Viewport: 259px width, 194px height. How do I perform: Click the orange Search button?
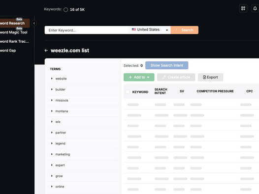[x=185, y=30]
